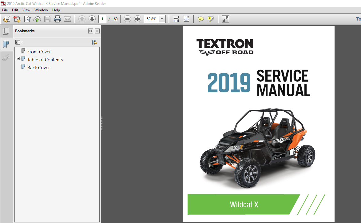Click the sidebar splitter handle
The width and height of the screenshot is (361, 223).
(x=102, y=124)
